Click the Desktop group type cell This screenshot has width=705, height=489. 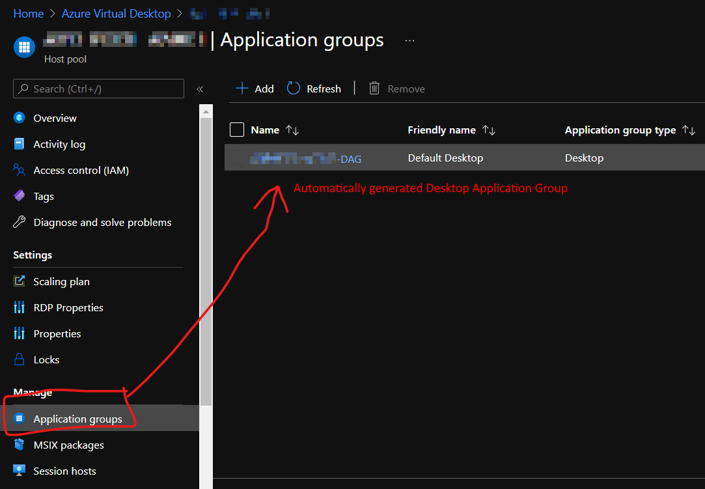pyautogui.click(x=584, y=158)
